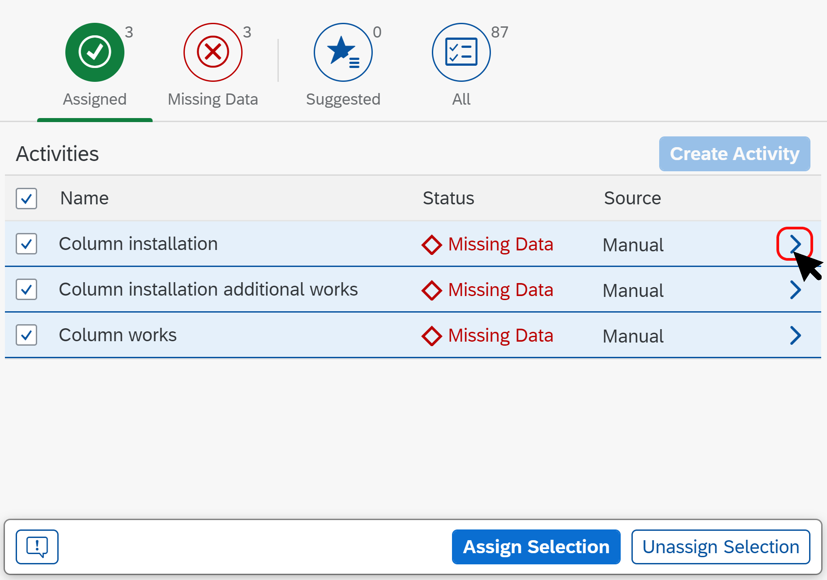Toggle the select-all checkbox in the header
827x580 pixels.
[26, 198]
